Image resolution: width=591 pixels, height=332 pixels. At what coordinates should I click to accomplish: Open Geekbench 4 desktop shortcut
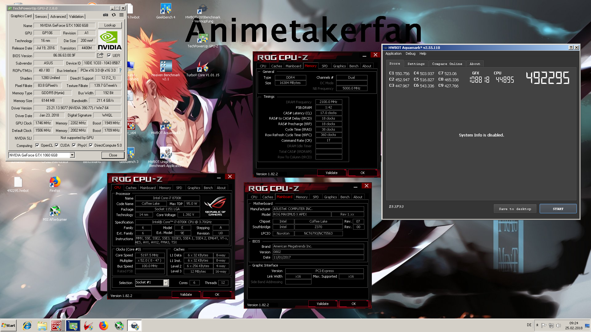(x=166, y=11)
